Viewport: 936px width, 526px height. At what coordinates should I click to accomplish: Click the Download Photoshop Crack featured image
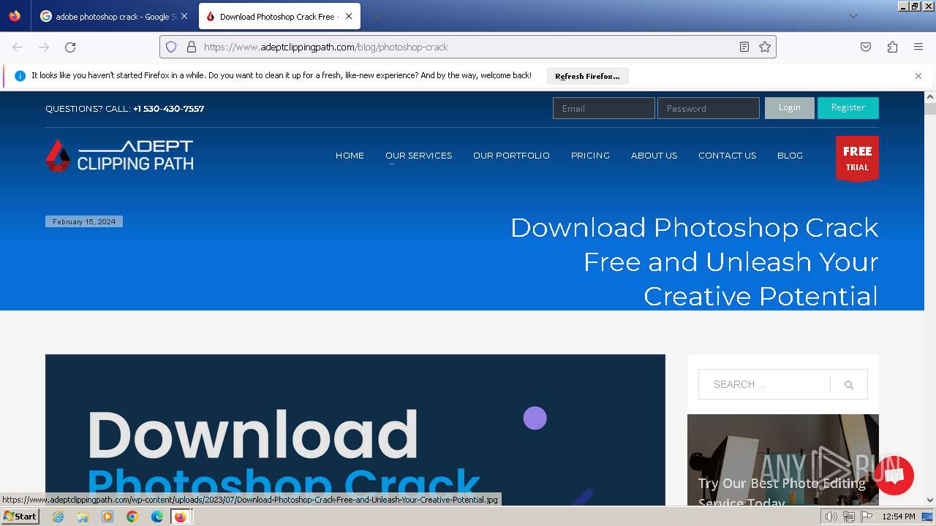pos(355,430)
